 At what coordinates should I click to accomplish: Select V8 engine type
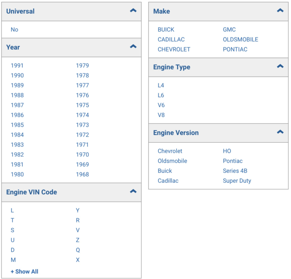point(161,115)
